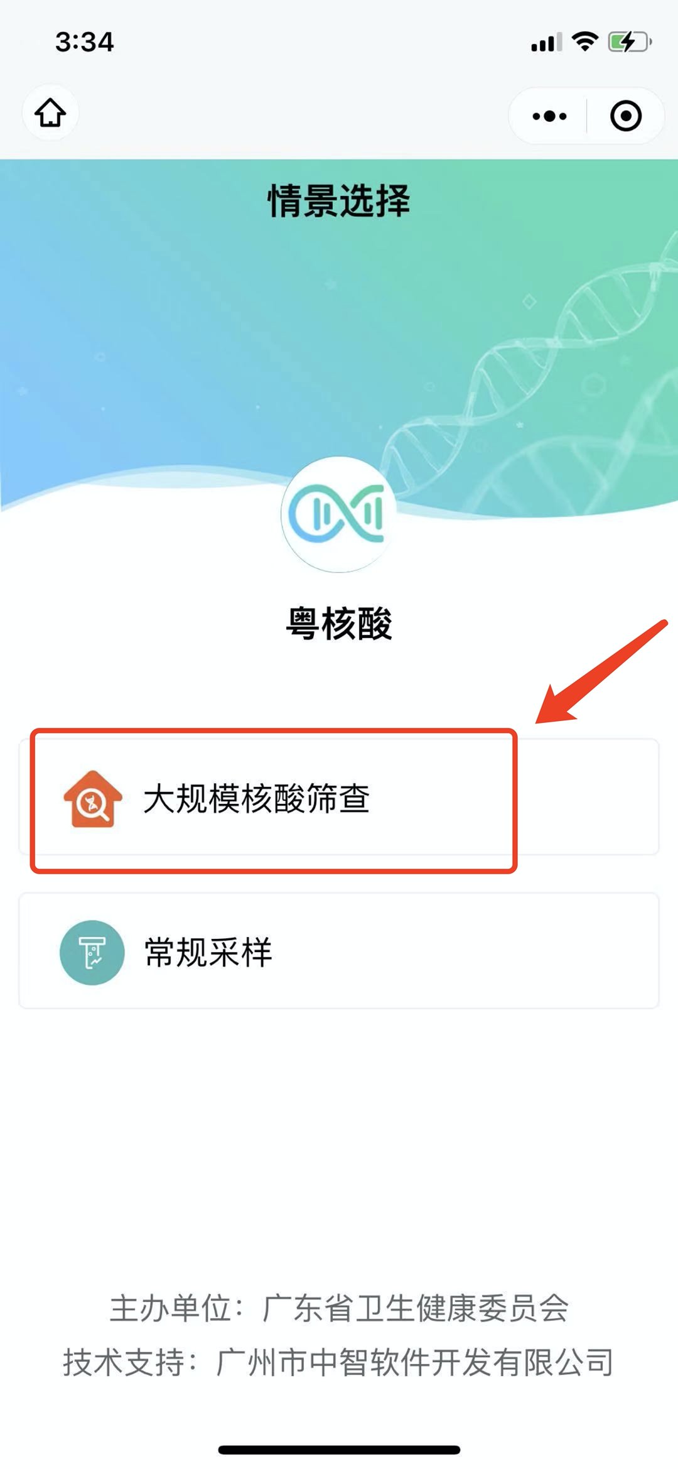Select 大规模核酸筛查 option

pos(339,797)
